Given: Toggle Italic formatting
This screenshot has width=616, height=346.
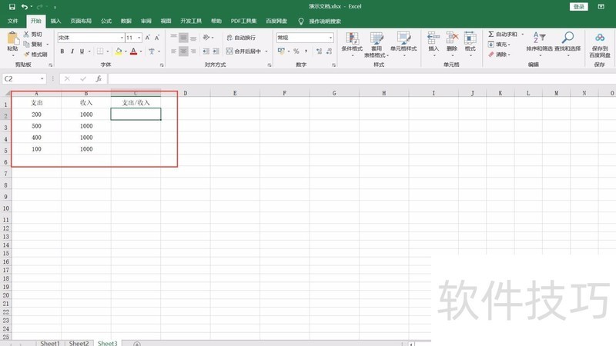Looking at the screenshot, I should 72,52.
